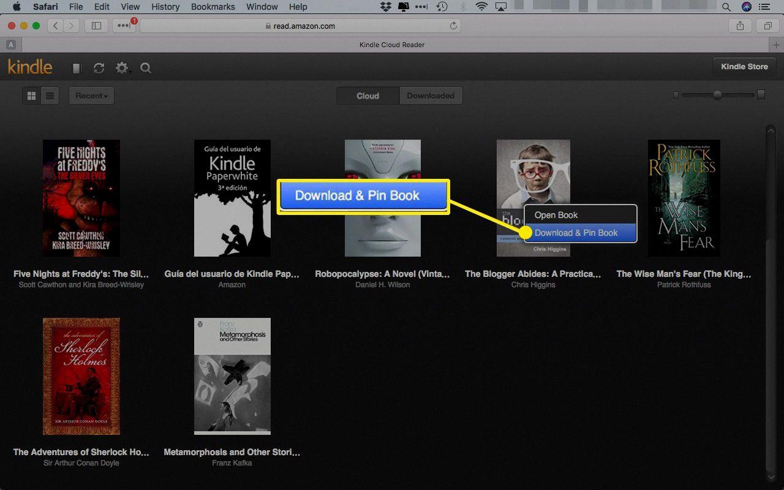Open Adventures of Sherlock Holmes cover

(81, 376)
